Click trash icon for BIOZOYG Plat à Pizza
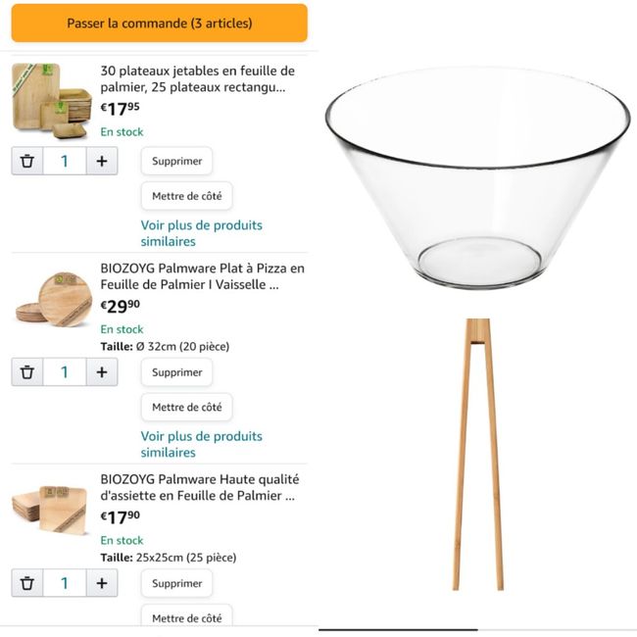The image size is (637, 637). [27, 372]
